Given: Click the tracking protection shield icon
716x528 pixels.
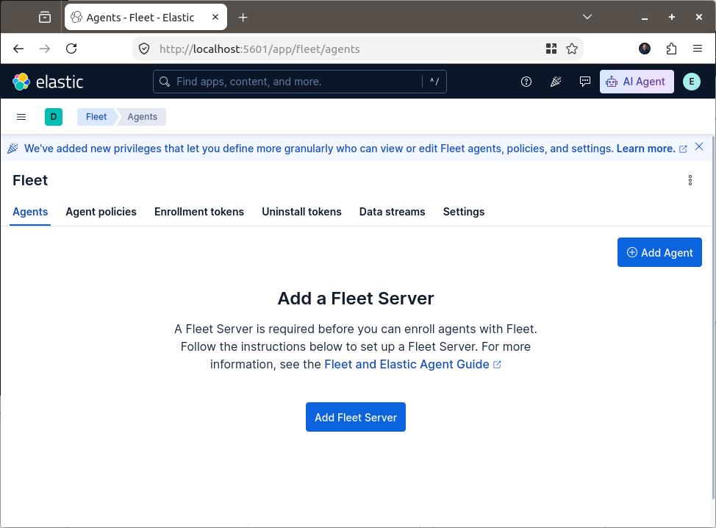Looking at the screenshot, I should pyautogui.click(x=144, y=49).
